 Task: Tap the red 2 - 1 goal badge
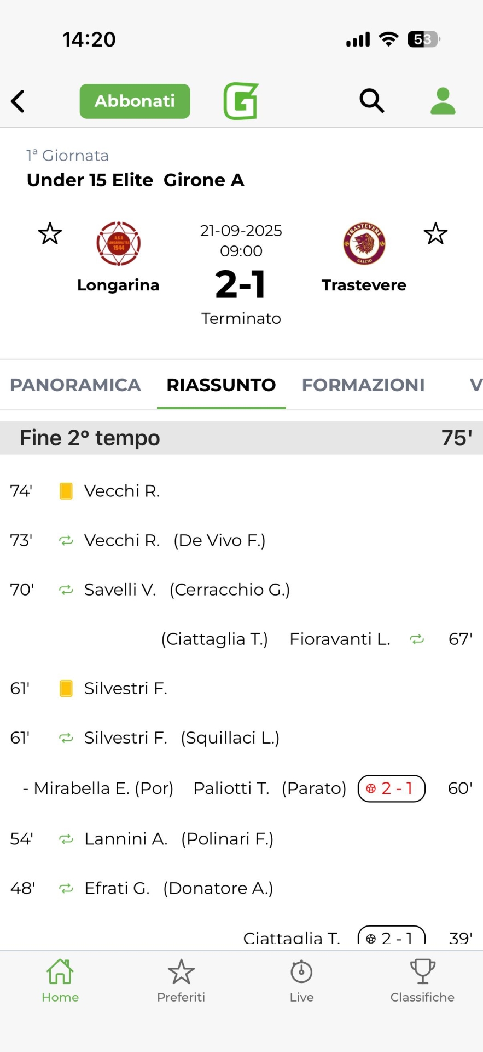coord(391,788)
